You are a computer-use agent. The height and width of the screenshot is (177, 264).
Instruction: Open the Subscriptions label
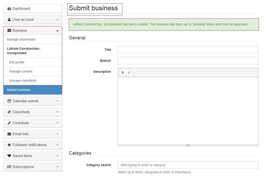click(x=23, y=167)
